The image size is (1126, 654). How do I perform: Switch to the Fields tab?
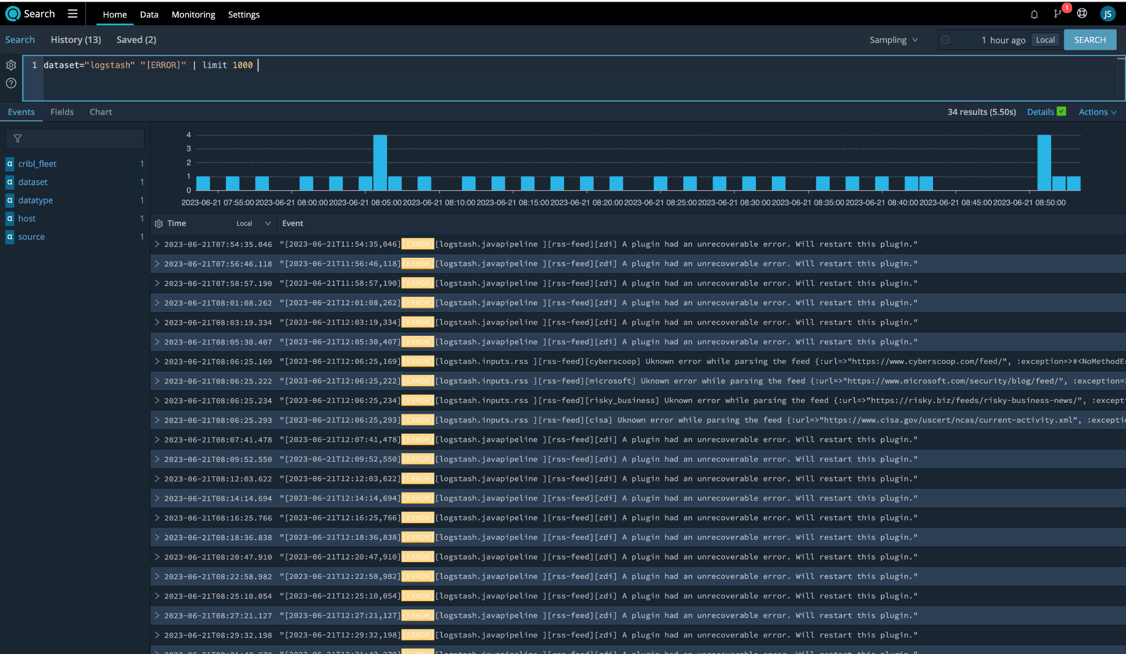click(x=62, y=112)
